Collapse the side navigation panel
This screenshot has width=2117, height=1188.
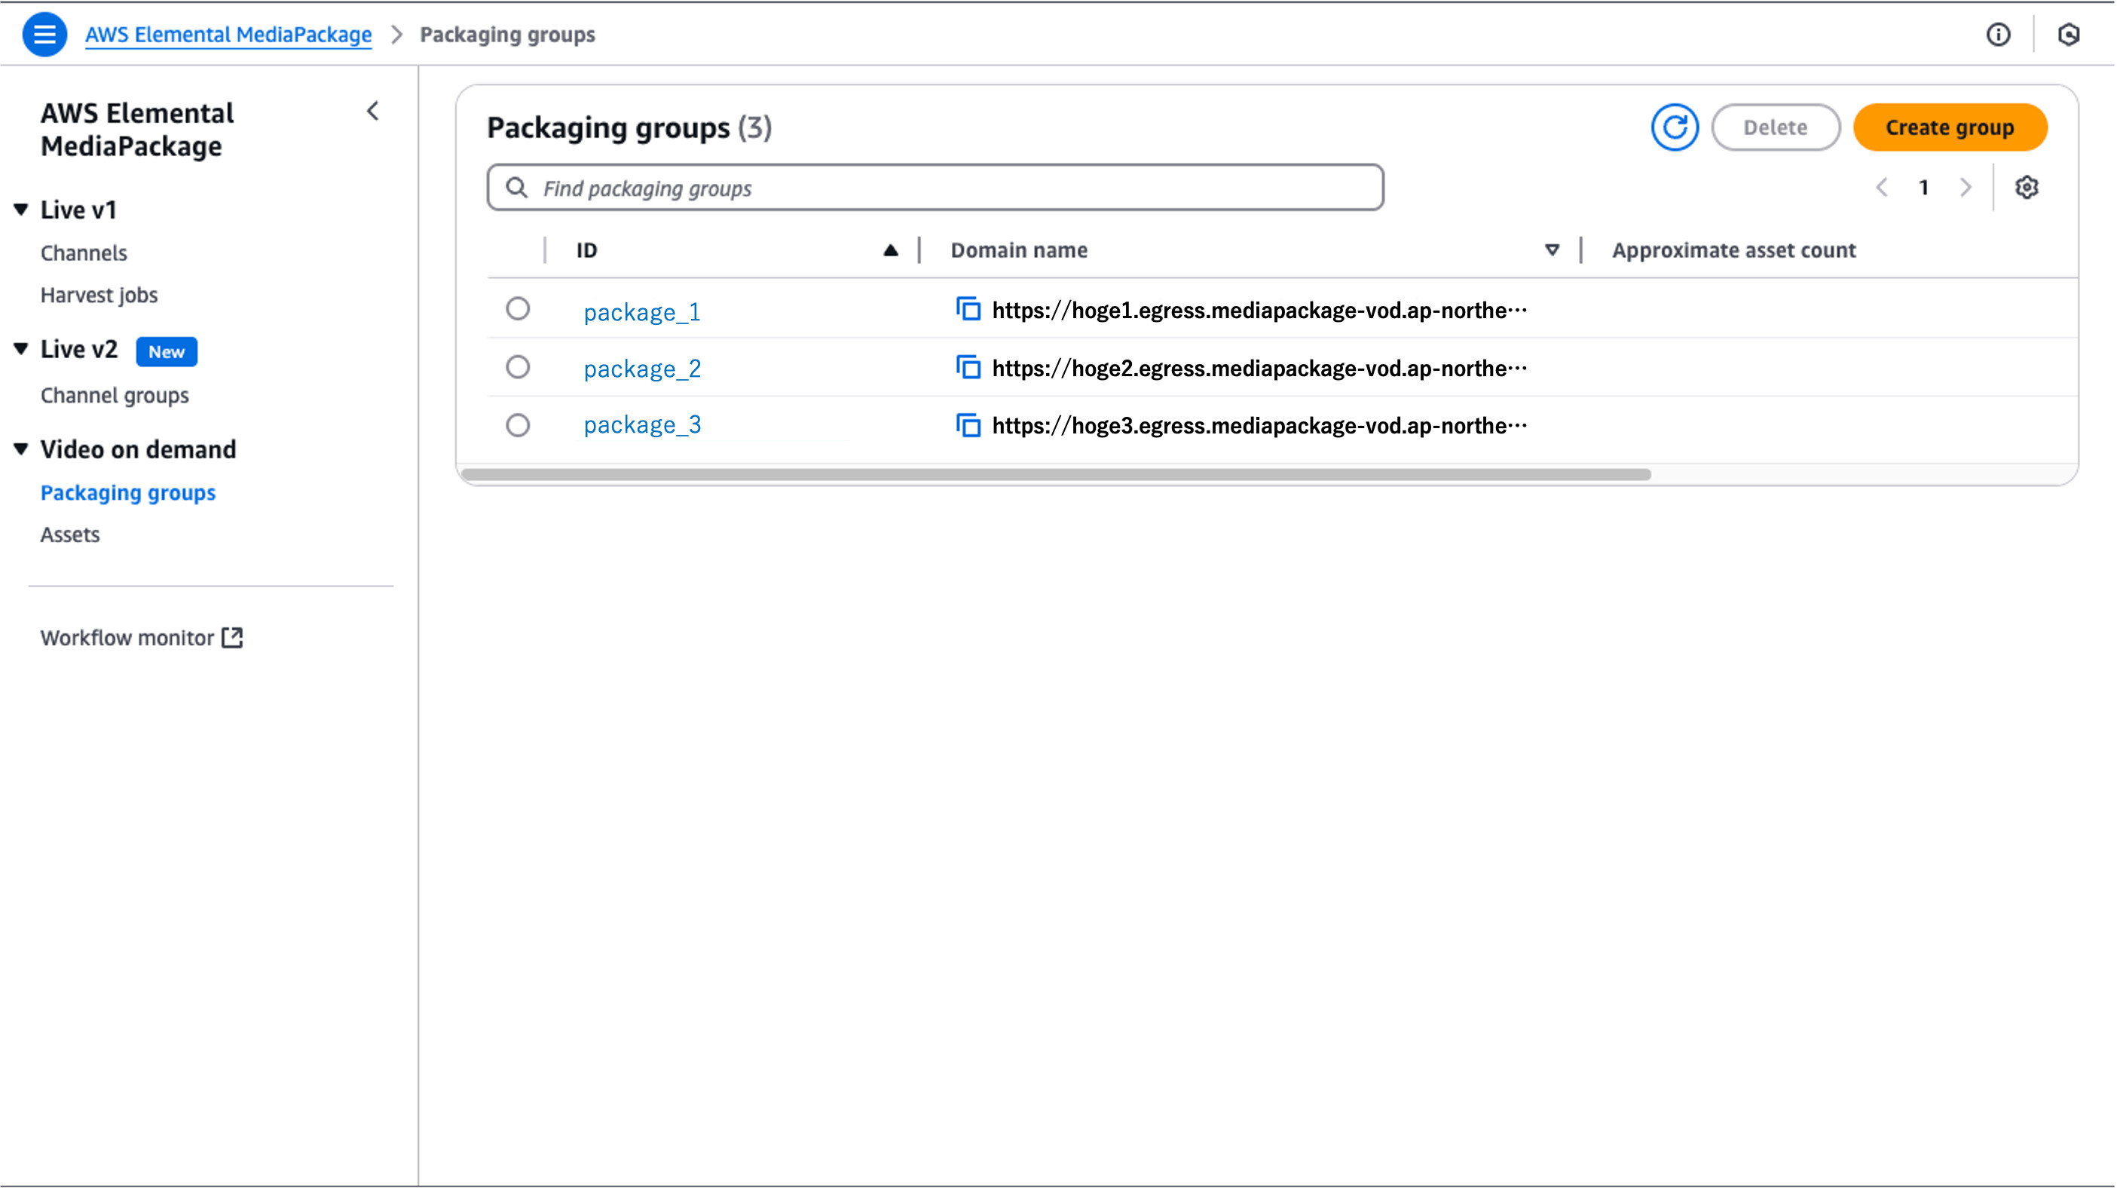(373, 111)
